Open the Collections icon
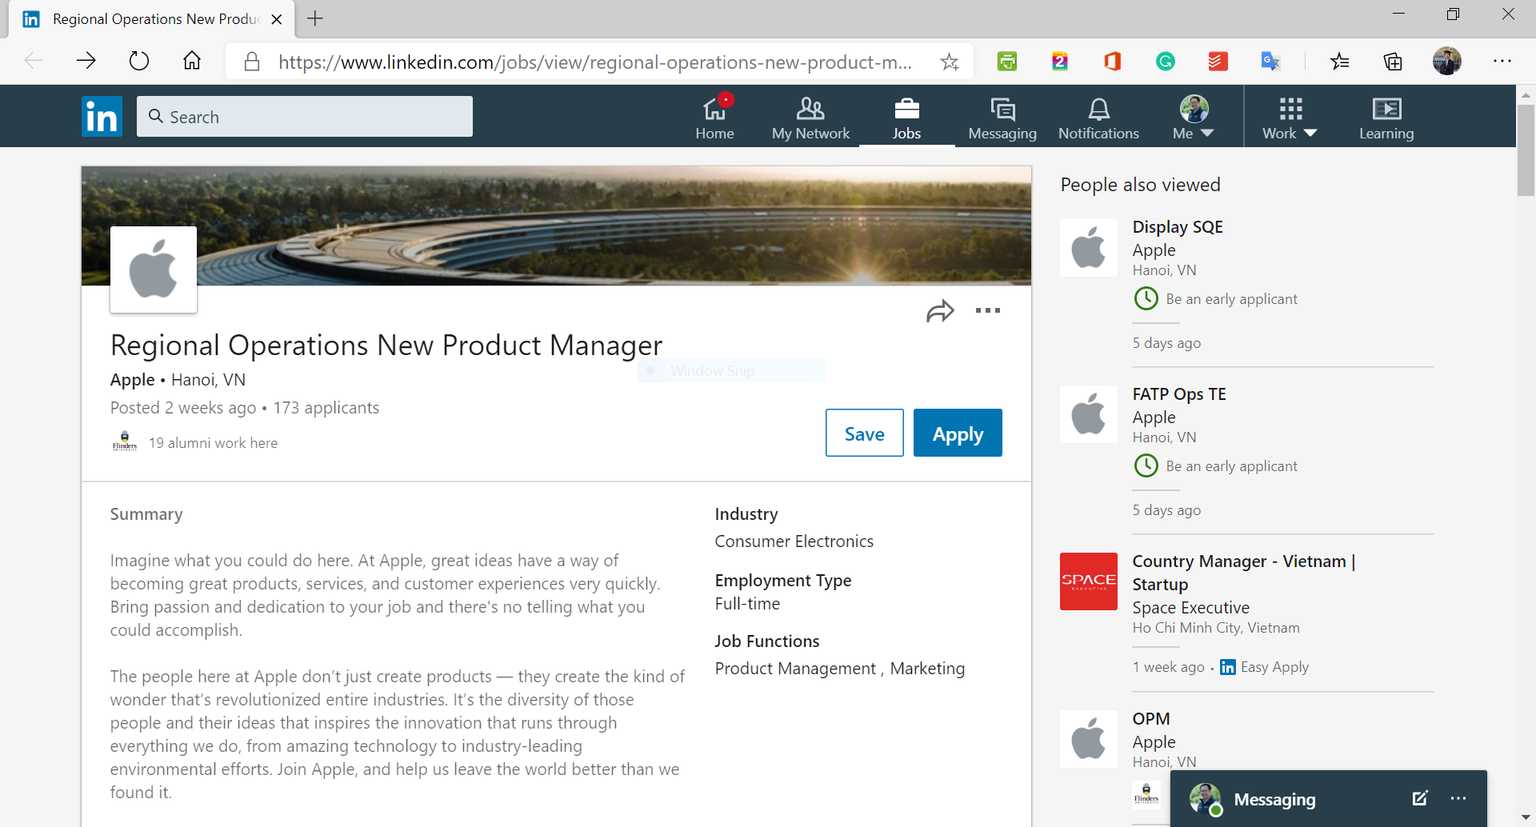This screenshot has height=827, width=1536. coord(1393,61)
